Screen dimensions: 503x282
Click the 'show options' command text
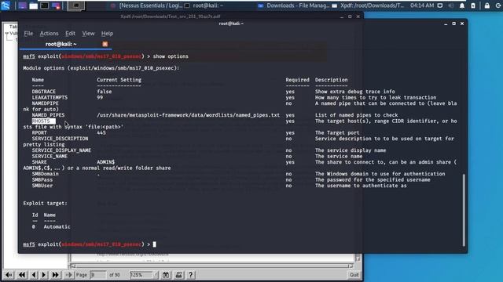[x=171, y=56]
